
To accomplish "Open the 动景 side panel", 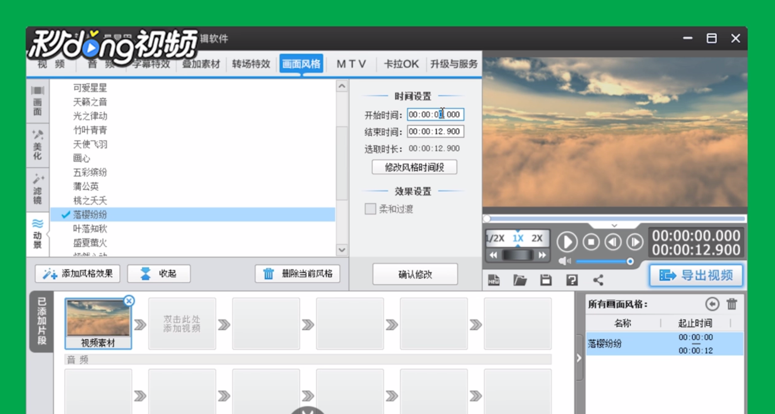I will (x=38, y=234).
